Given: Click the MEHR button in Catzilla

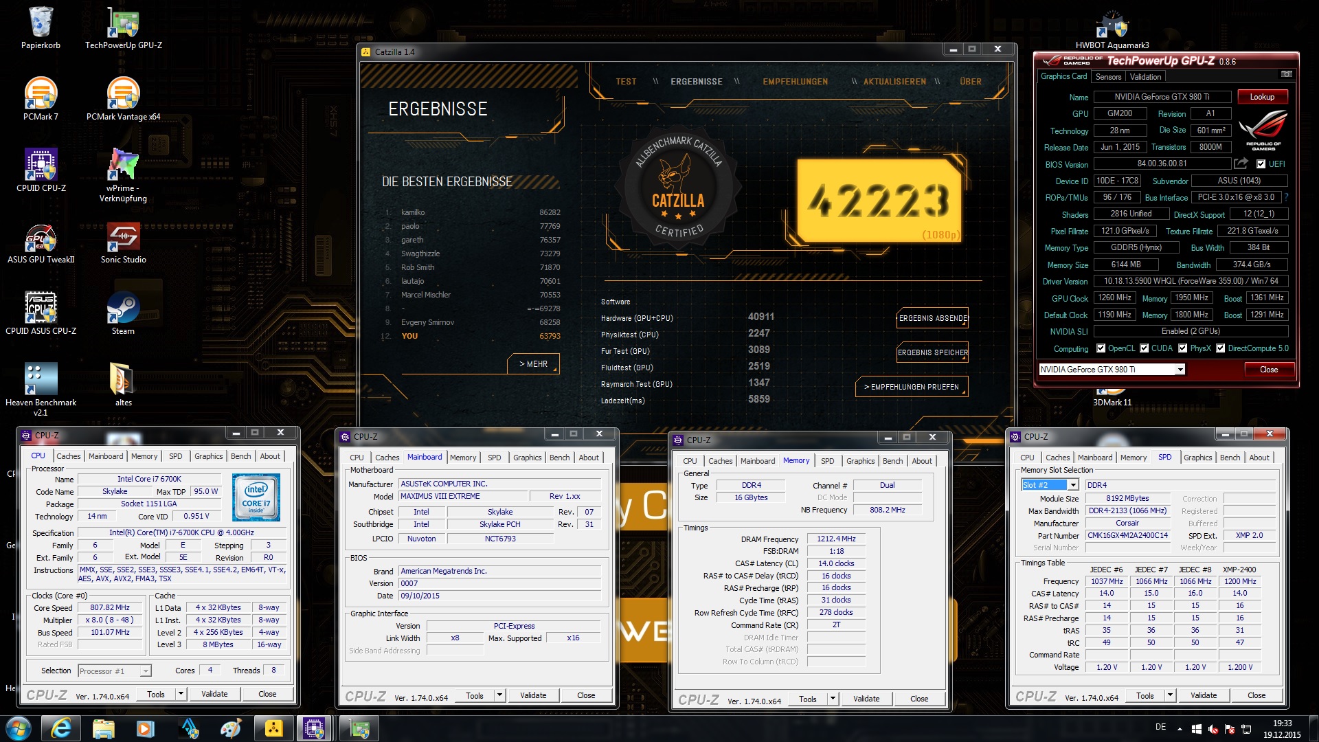Looking at the screenshot, I should coord(533,364).
